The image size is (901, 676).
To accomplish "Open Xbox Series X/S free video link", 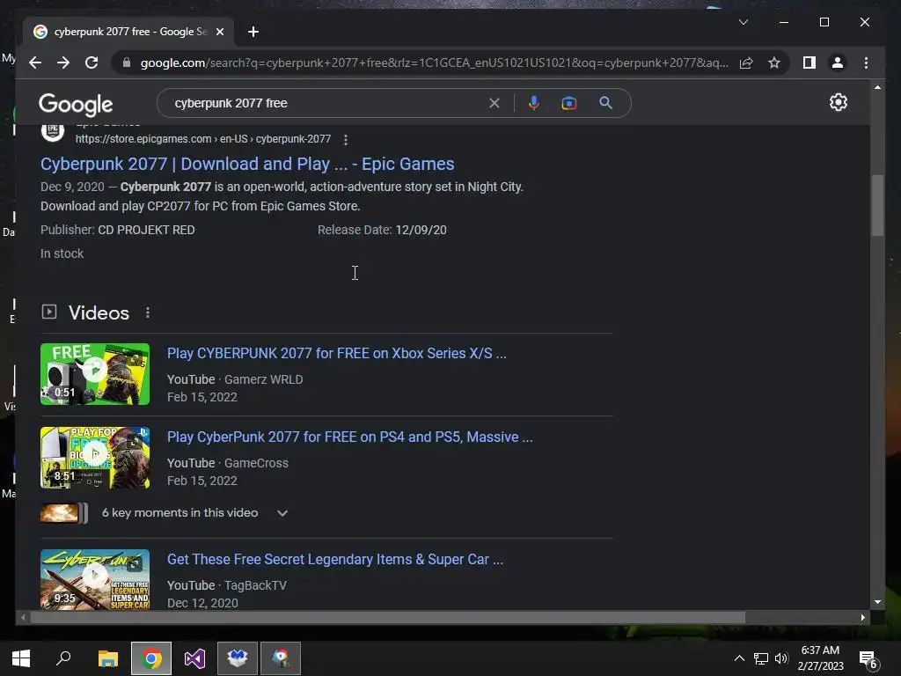I will point(337,353).
